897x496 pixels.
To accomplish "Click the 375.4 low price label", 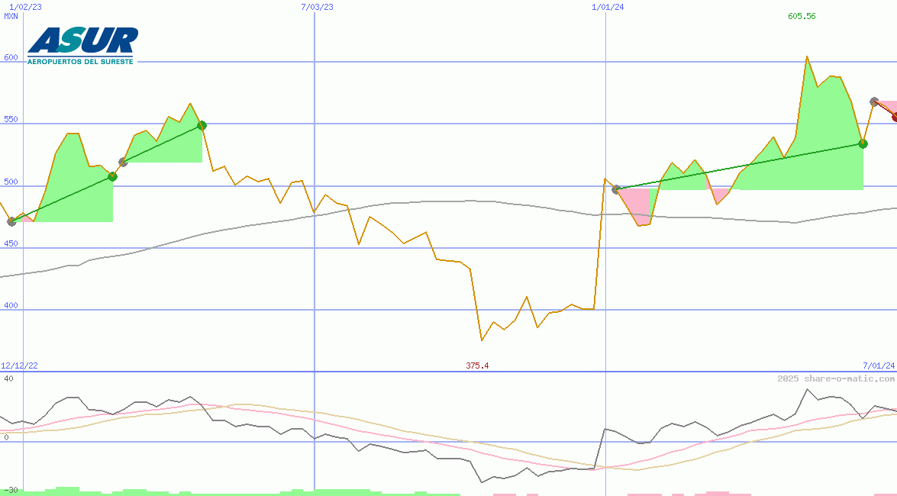I will click(x=477, y=366).
